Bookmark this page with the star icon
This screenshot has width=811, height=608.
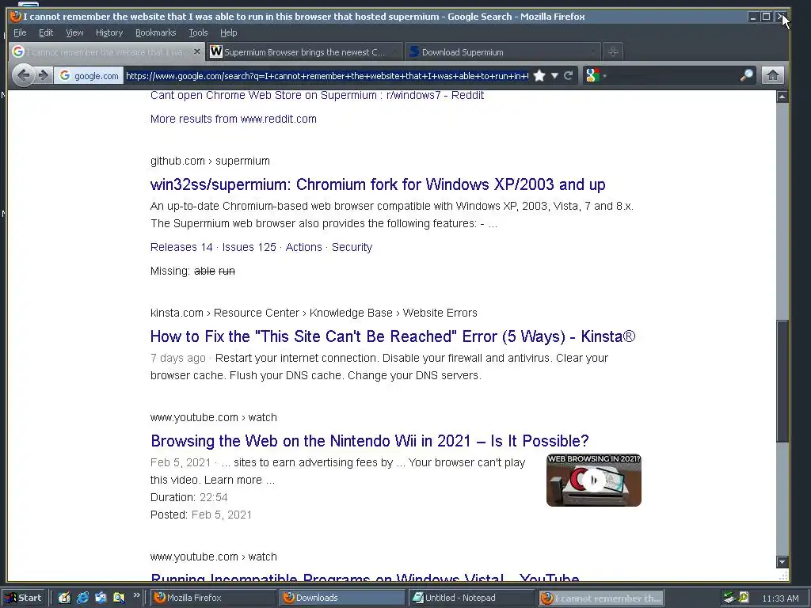(539, 76)
